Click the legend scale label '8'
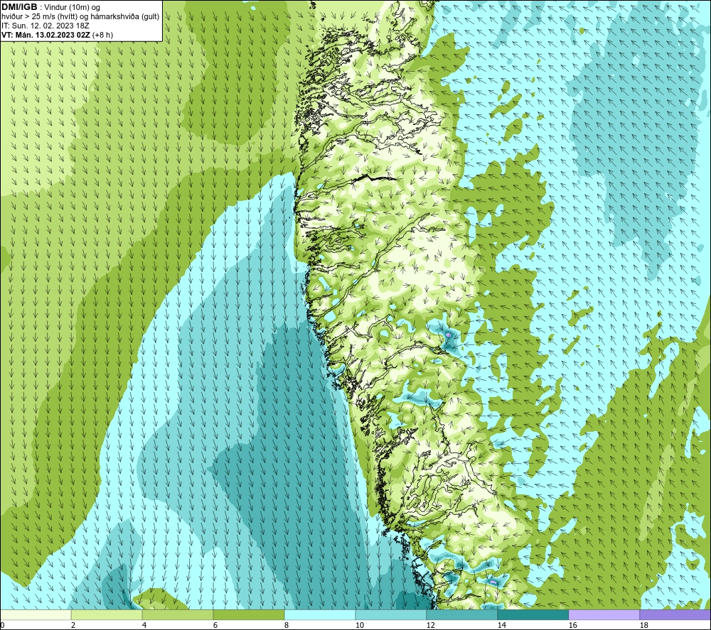This screenshot has height=630, width=711. tap(287, 625)
